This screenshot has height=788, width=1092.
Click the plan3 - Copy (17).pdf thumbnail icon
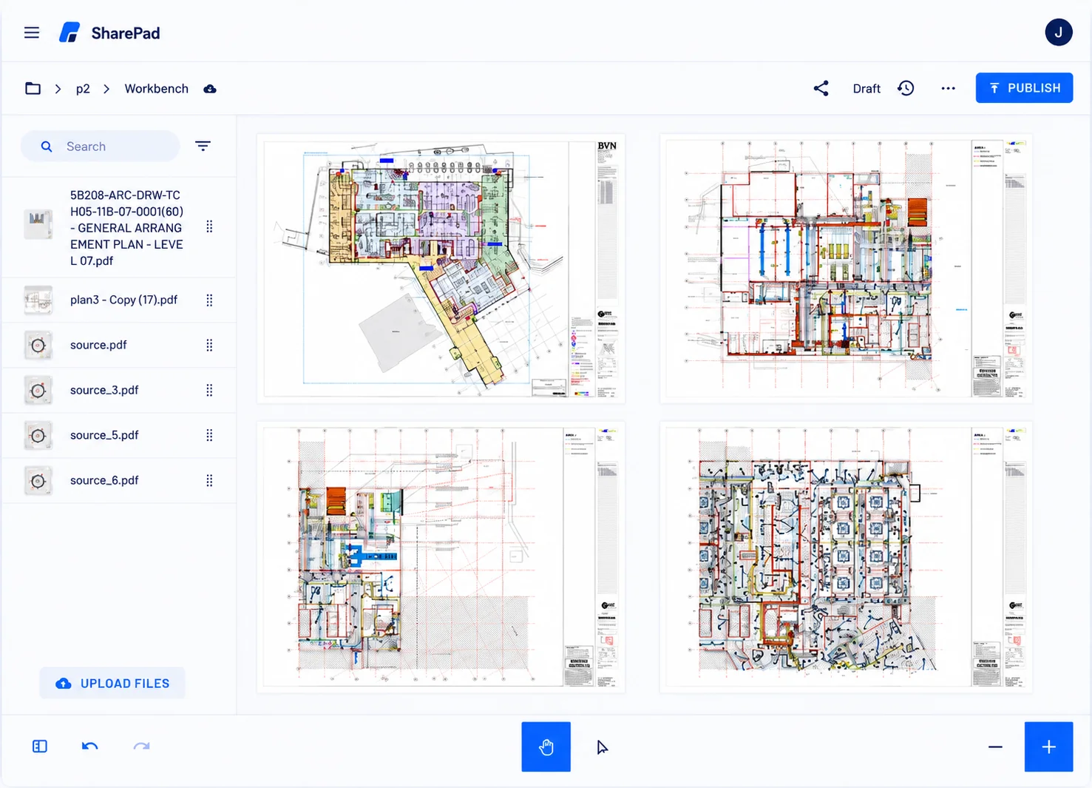click(38, 300)
